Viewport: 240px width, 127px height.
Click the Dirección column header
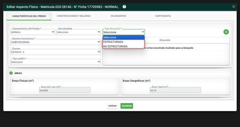tap(165, 40)
